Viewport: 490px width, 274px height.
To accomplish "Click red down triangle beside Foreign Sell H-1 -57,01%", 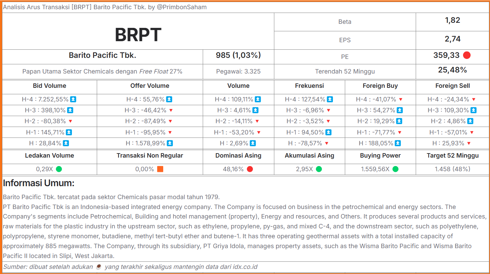I will point(472,132).
